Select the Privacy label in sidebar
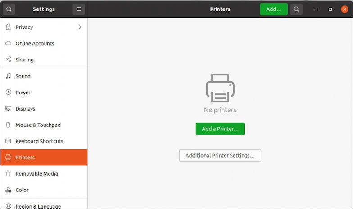Screen dimensions: 353x209 point(24,27)
